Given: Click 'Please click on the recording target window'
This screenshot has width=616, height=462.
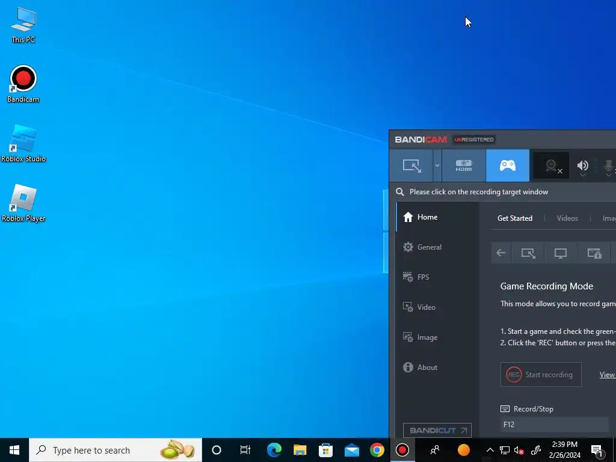Looking at the screenshot, I should 478,192.
